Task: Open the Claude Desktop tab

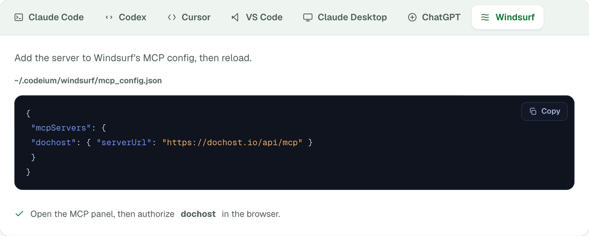Action: (345, 17)
